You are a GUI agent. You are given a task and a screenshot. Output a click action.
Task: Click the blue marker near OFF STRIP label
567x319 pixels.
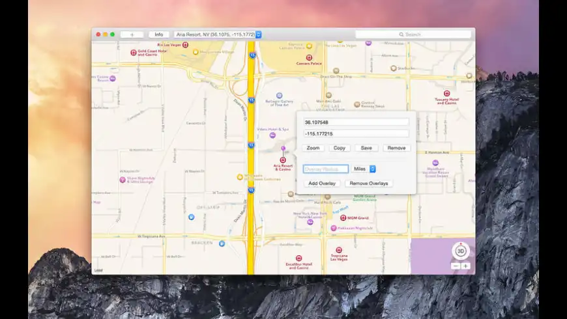[x=192, y=217]
